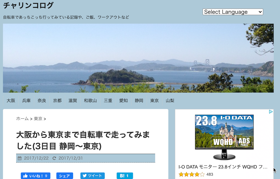This screenshot has width=280, height=179.
Task: Click the refresh icon beside the updated date
Action: 54,158
